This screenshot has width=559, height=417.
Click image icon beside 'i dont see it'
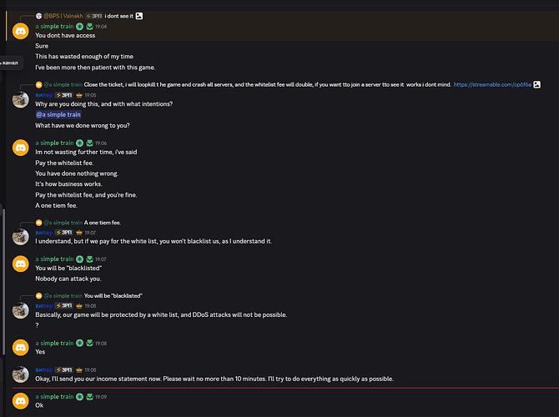click(x=139, y=16)
